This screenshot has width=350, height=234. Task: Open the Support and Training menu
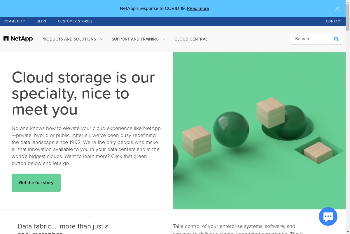[x=135, y=39]
